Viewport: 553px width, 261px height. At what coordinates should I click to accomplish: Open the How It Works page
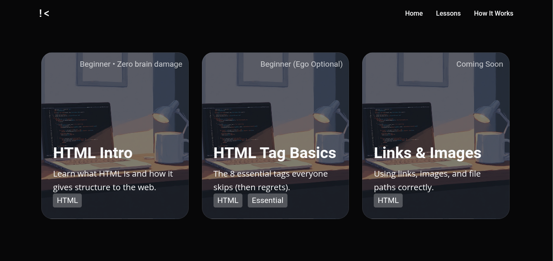point(493,14)
